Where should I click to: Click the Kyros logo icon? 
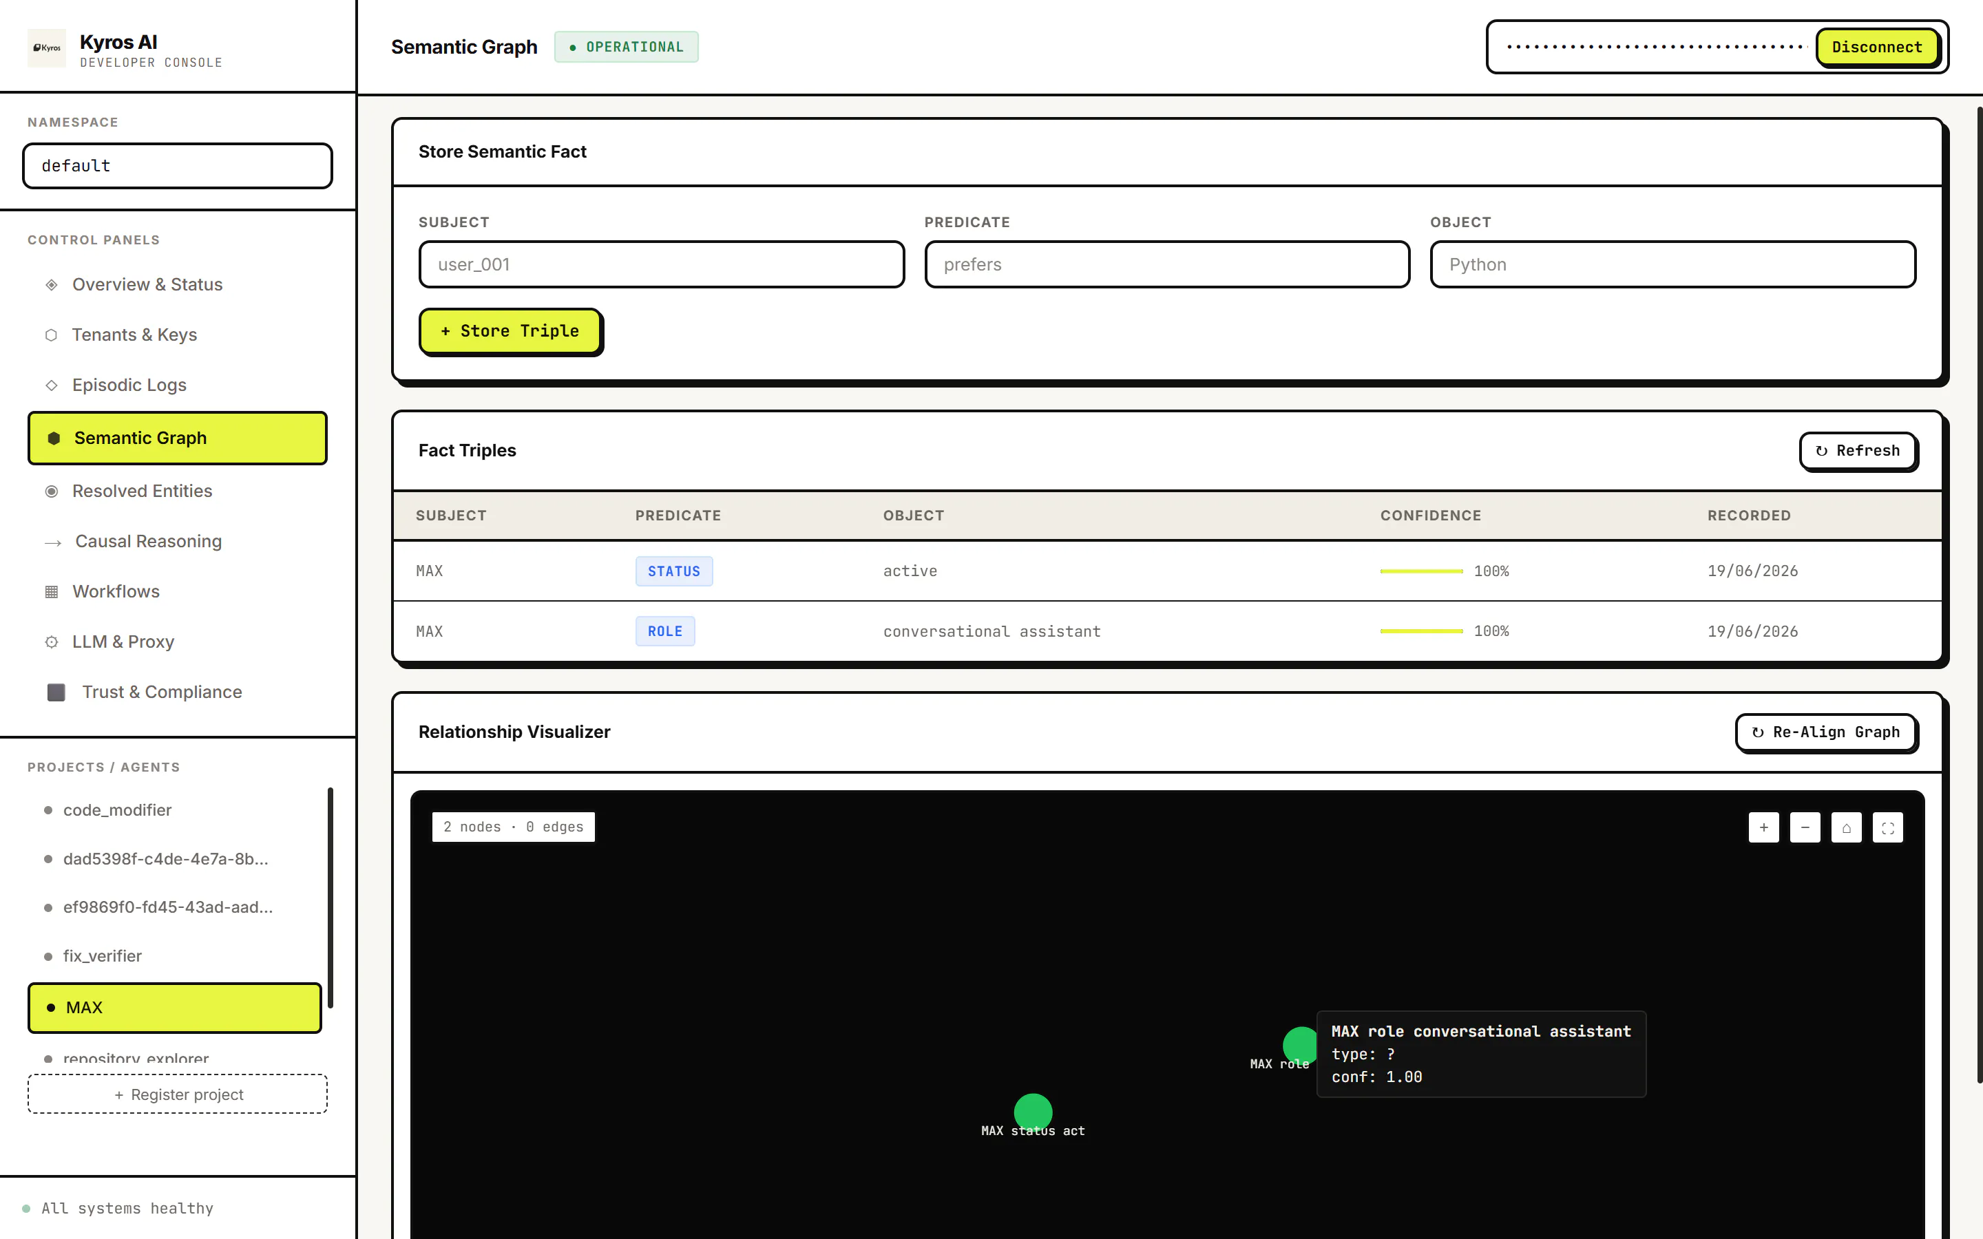(47, 47)
